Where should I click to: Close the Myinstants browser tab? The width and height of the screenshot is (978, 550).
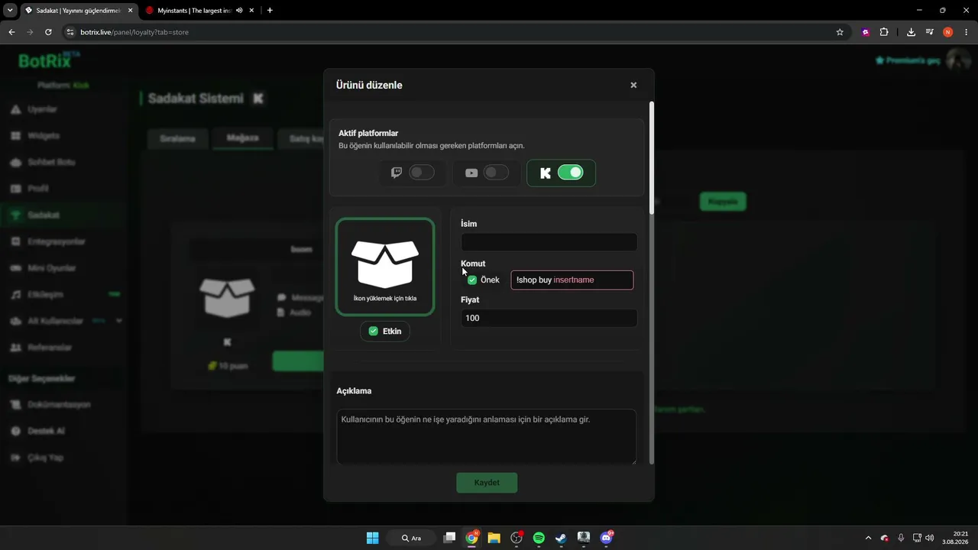(x=251, y=11)
